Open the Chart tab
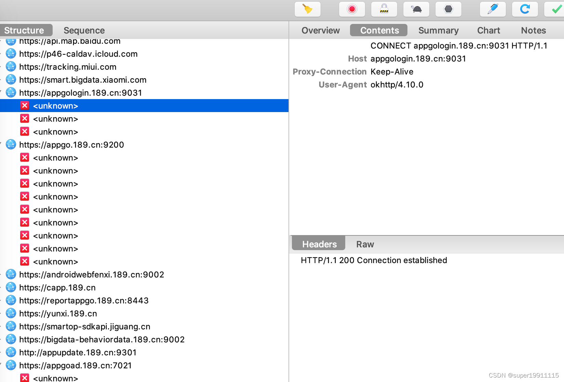 click(x=489, y=30)
